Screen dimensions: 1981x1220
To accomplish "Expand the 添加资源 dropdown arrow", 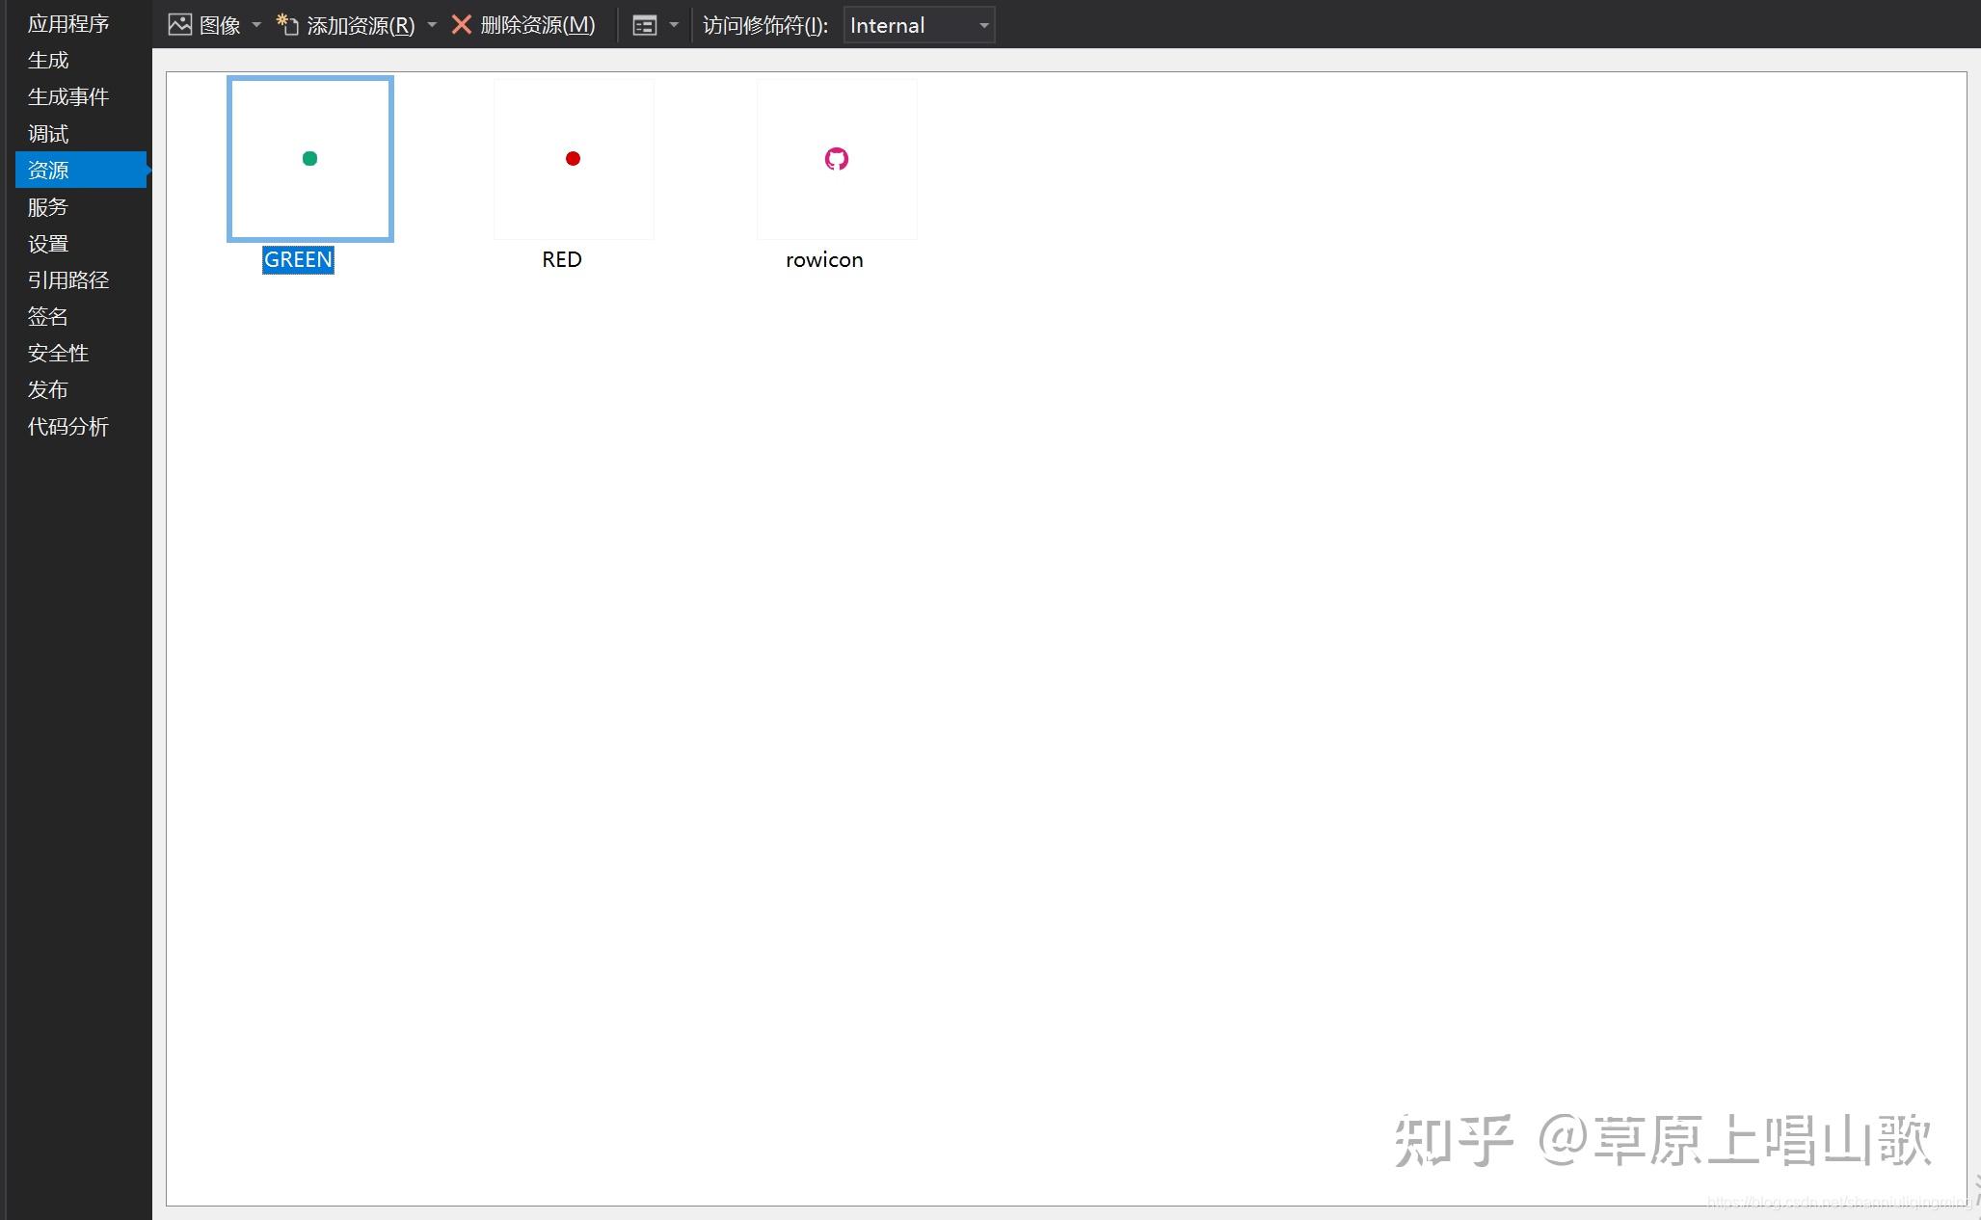I will click(x=432, y=25).
